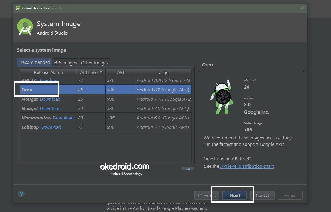
Task: Click the x86 ABI cell in the Marshmallow row
Action: tap(120, 118)
